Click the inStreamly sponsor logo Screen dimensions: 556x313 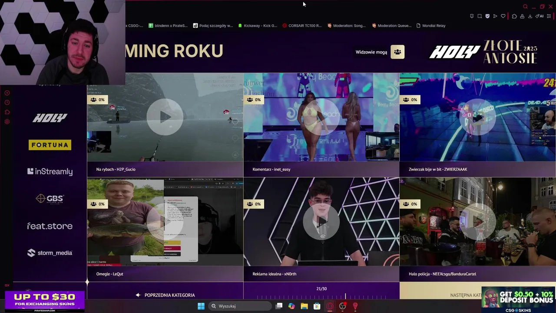(x=50, y=172)
